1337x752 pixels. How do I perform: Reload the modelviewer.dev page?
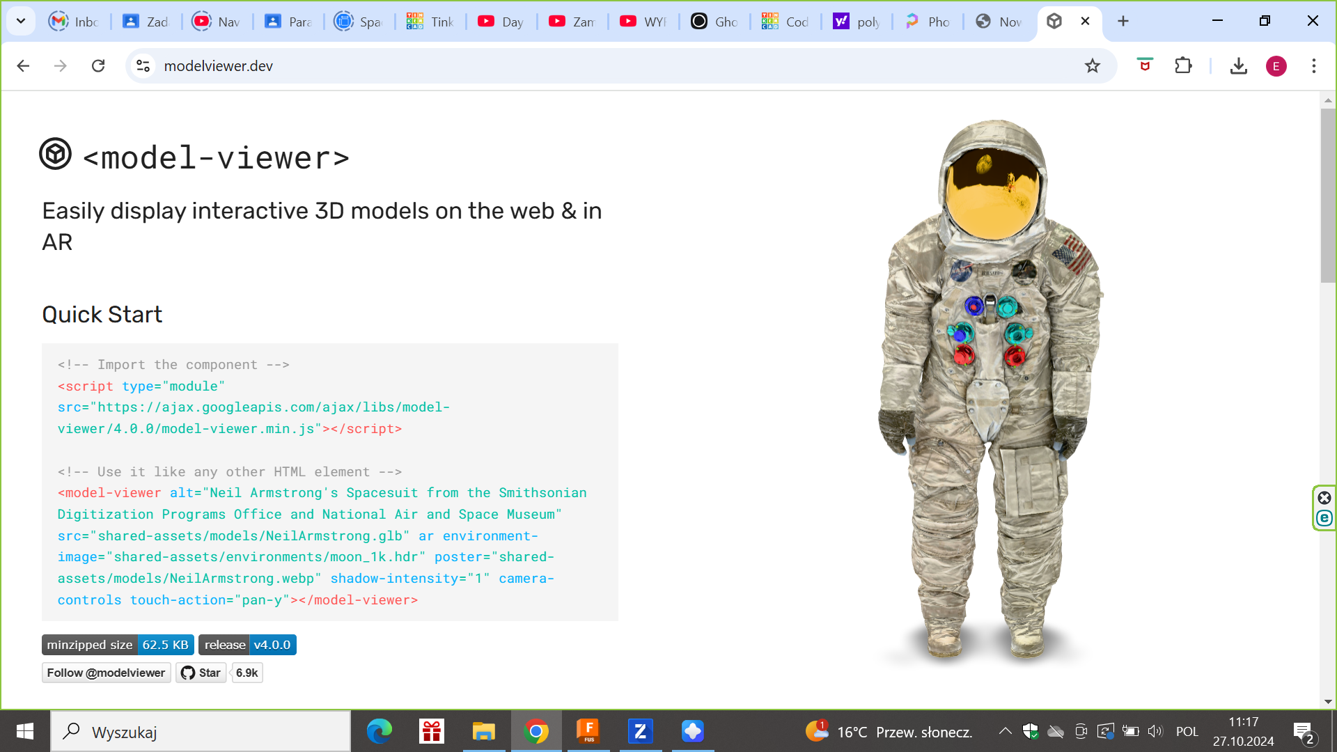(98, 65)
